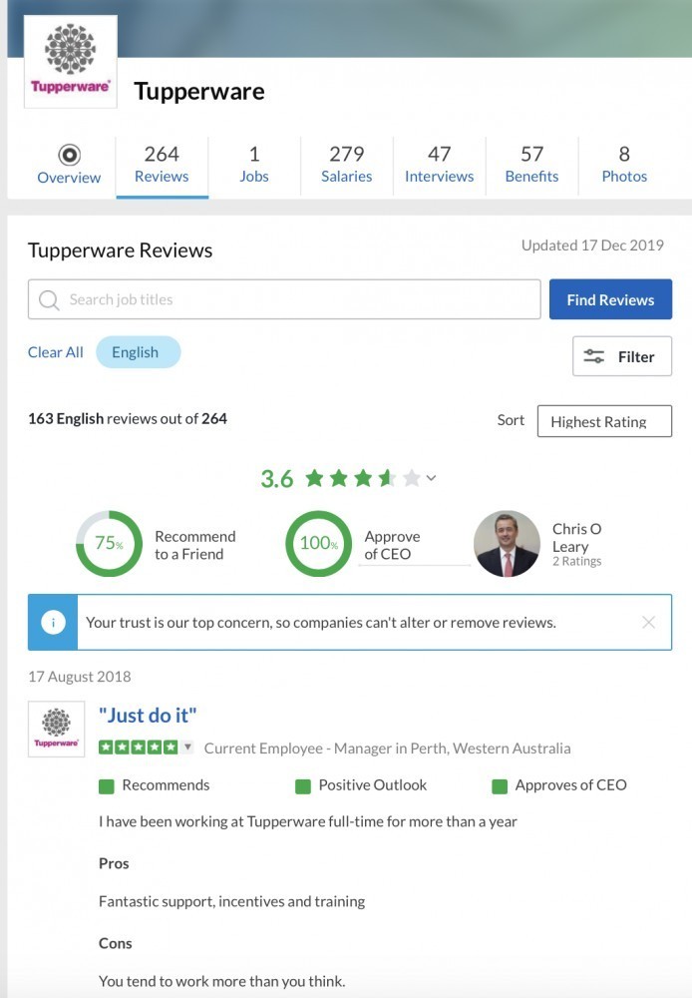
Task: Click the 75% Recommend to a Friend circle
Action: 109,544
